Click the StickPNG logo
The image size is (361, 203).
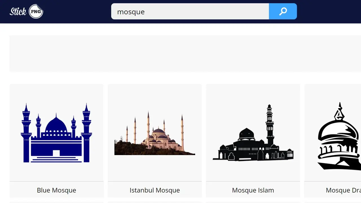[26, 12]
